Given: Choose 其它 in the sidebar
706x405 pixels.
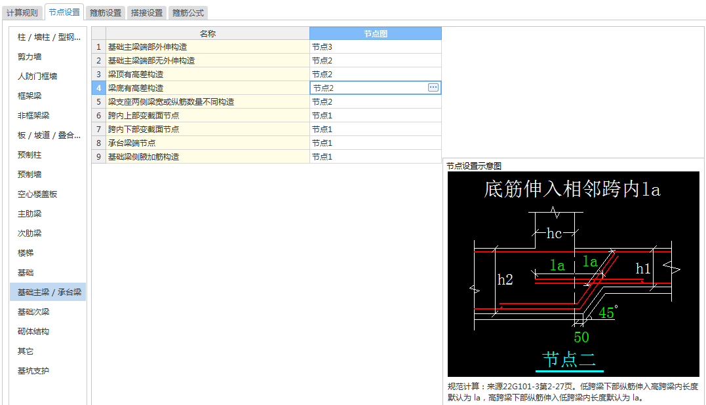Looking at the screenshot, I should 49,351.
